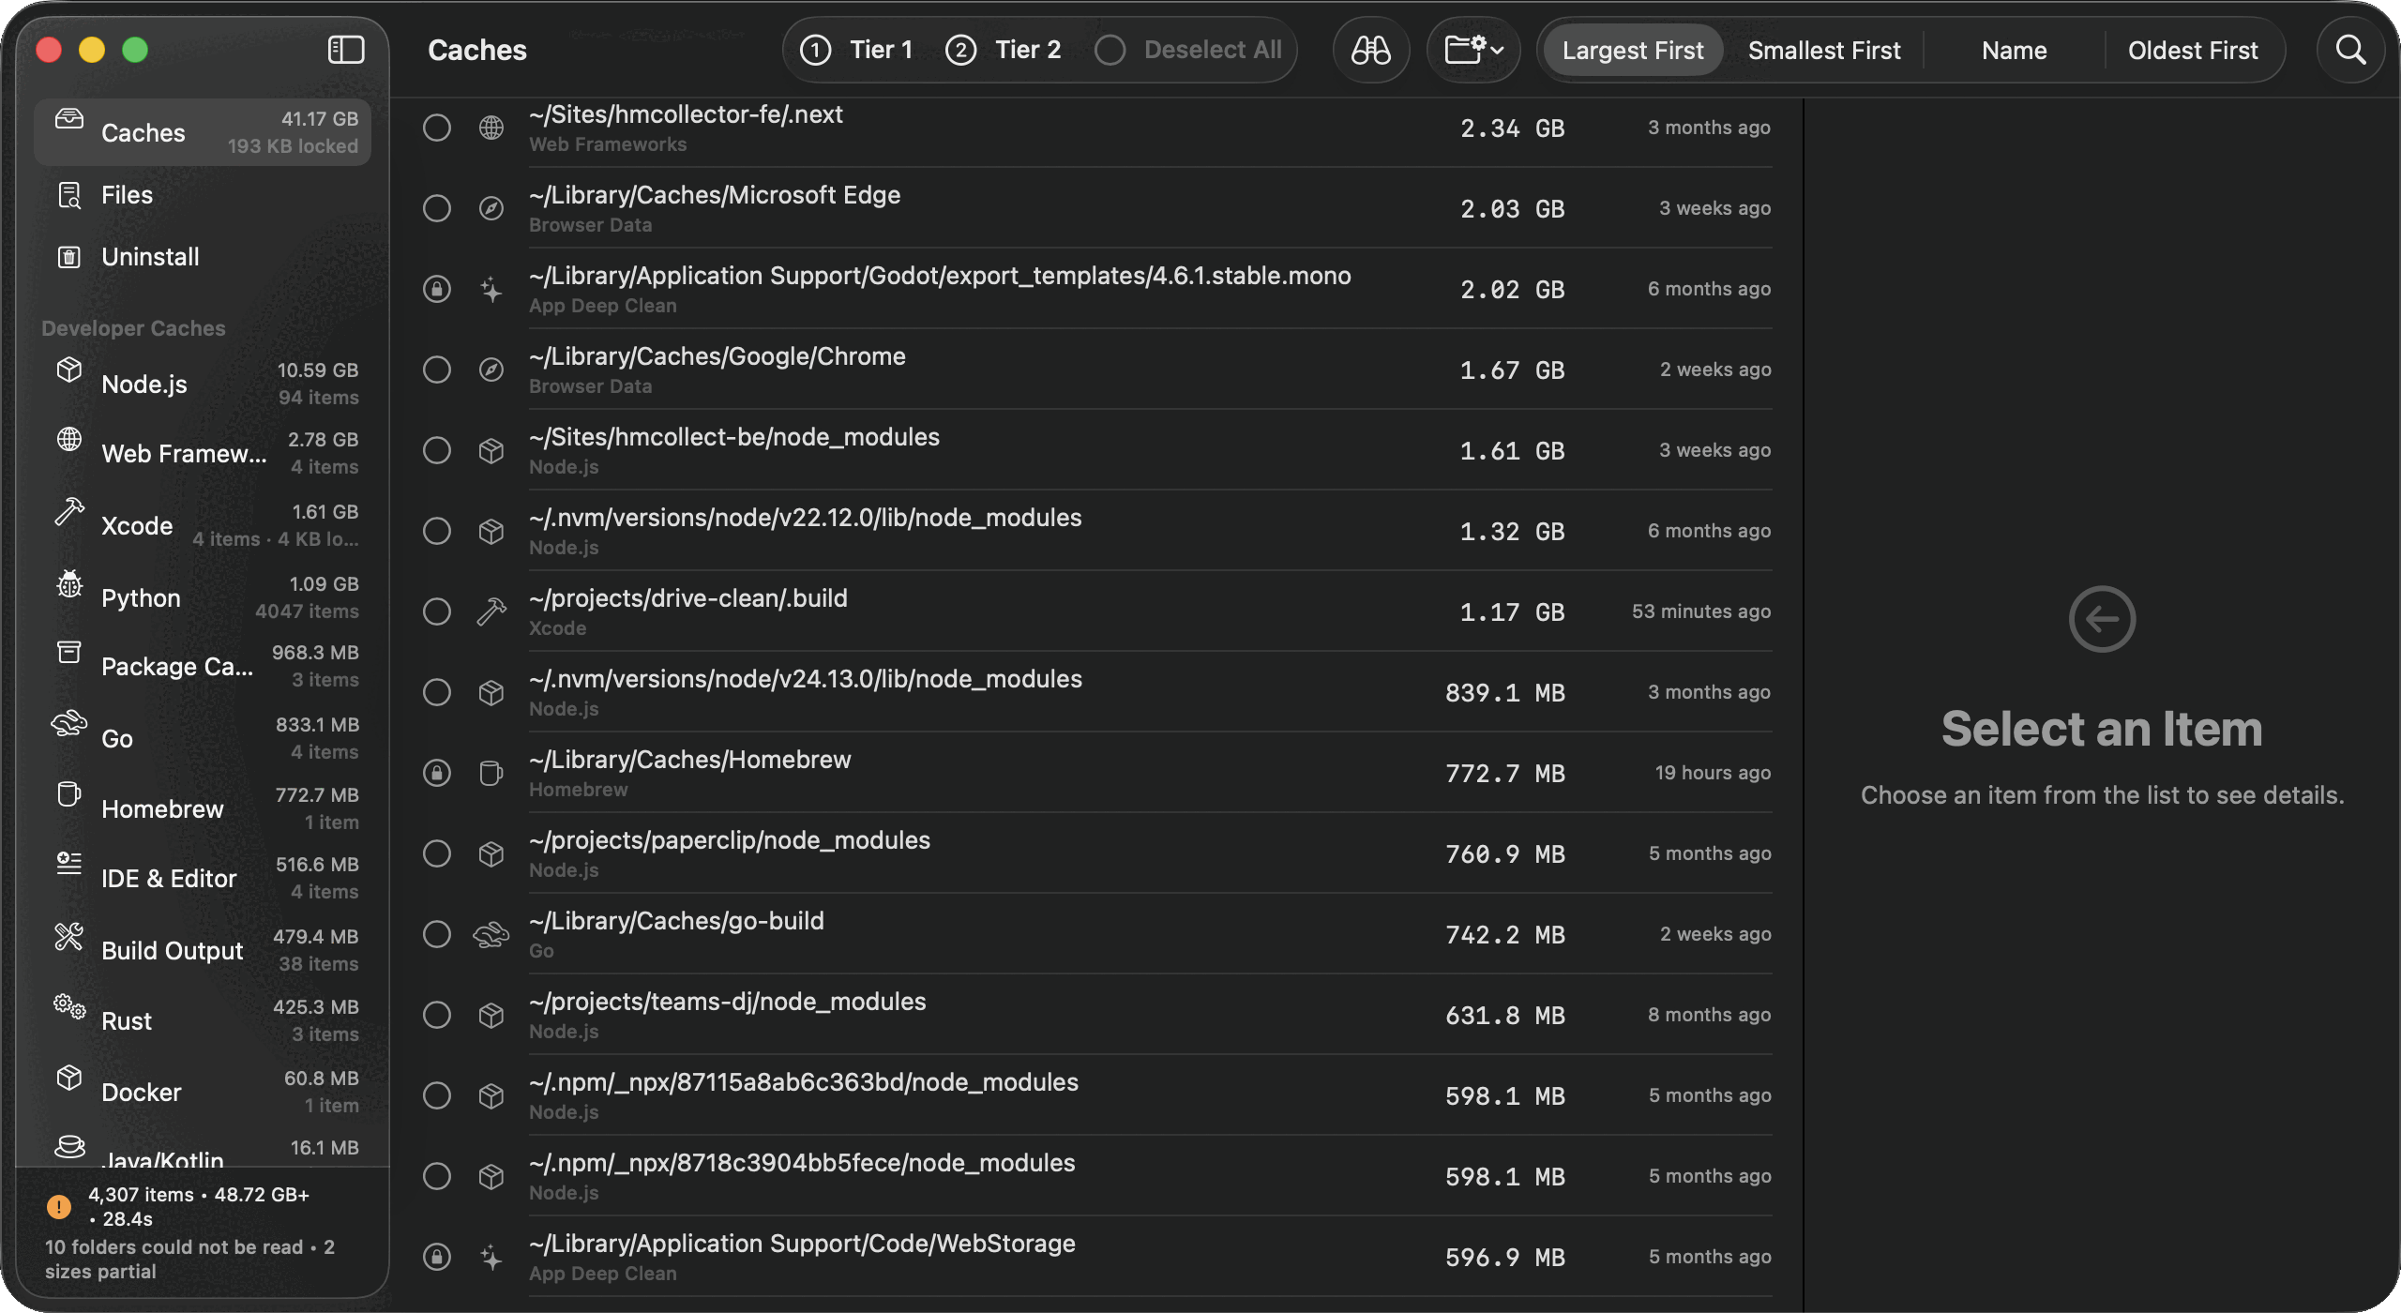The height and width of the screenshot is (1313, 2401).
Task: Click the Homebrew mug icon in sidebar
Action: 69,794
